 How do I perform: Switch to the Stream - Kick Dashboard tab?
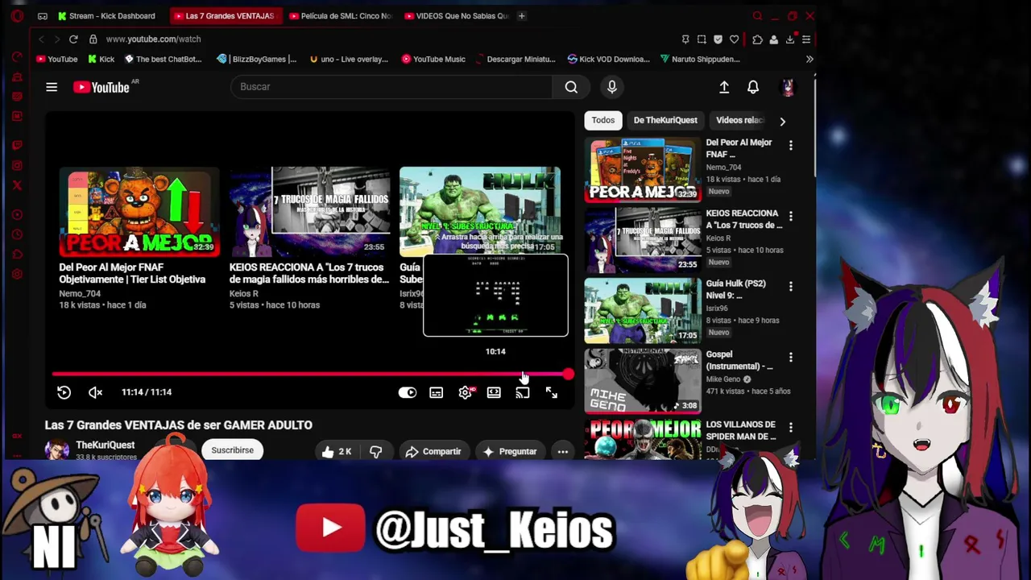coord(106,16)
